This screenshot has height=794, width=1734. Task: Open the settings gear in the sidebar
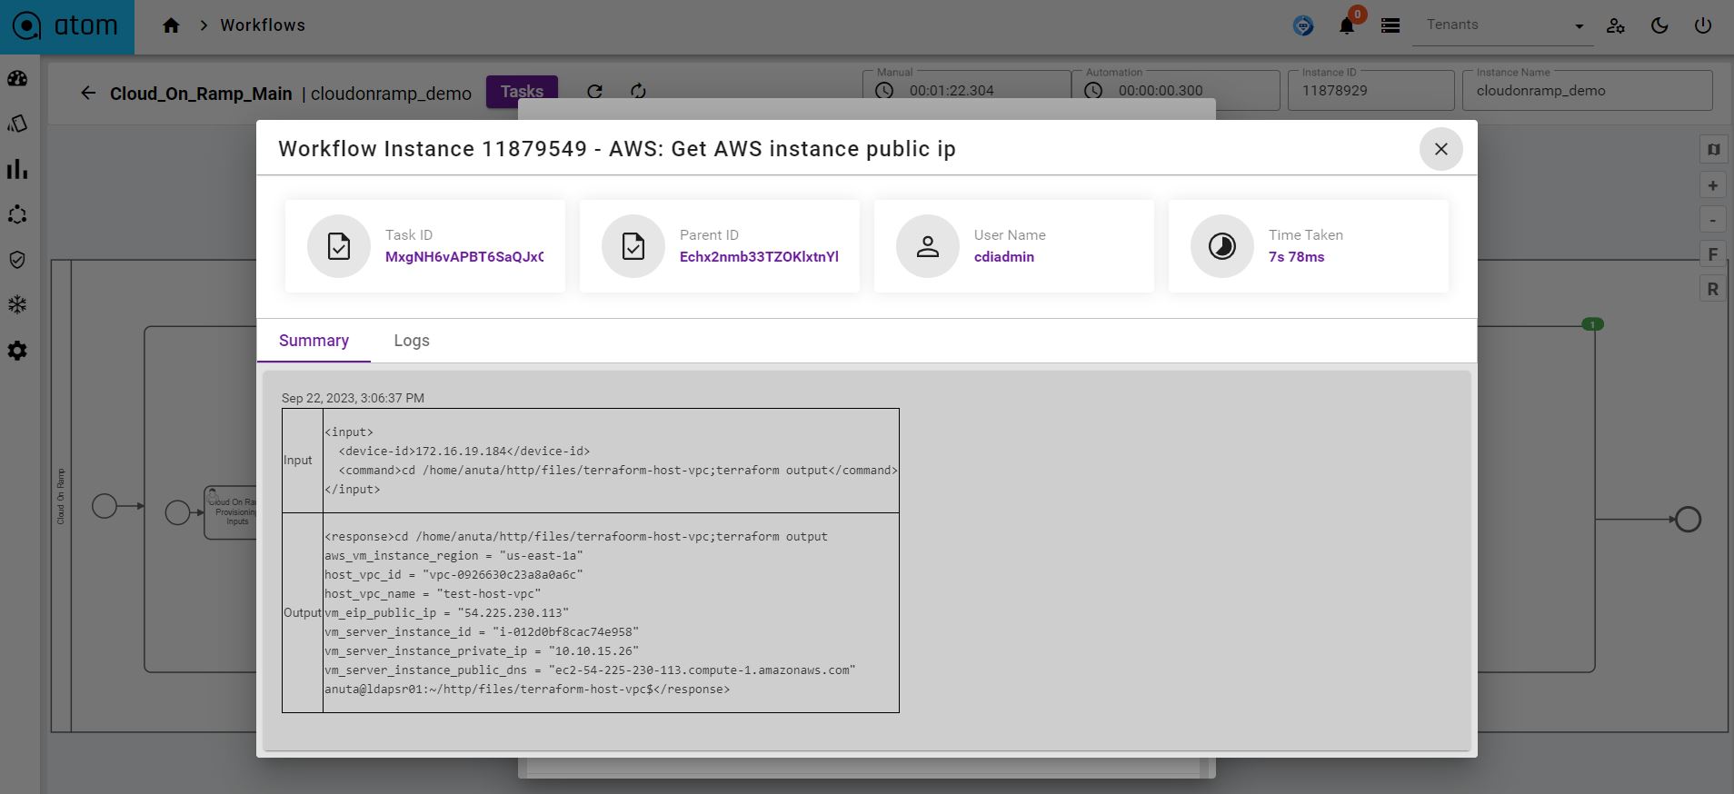(x=17, y=351)
